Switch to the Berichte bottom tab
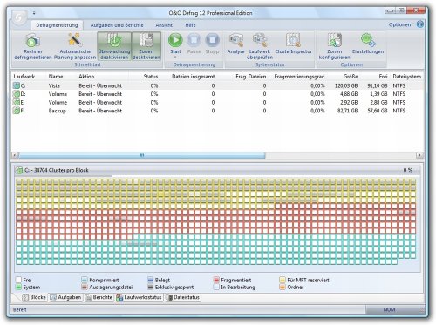 99,297
